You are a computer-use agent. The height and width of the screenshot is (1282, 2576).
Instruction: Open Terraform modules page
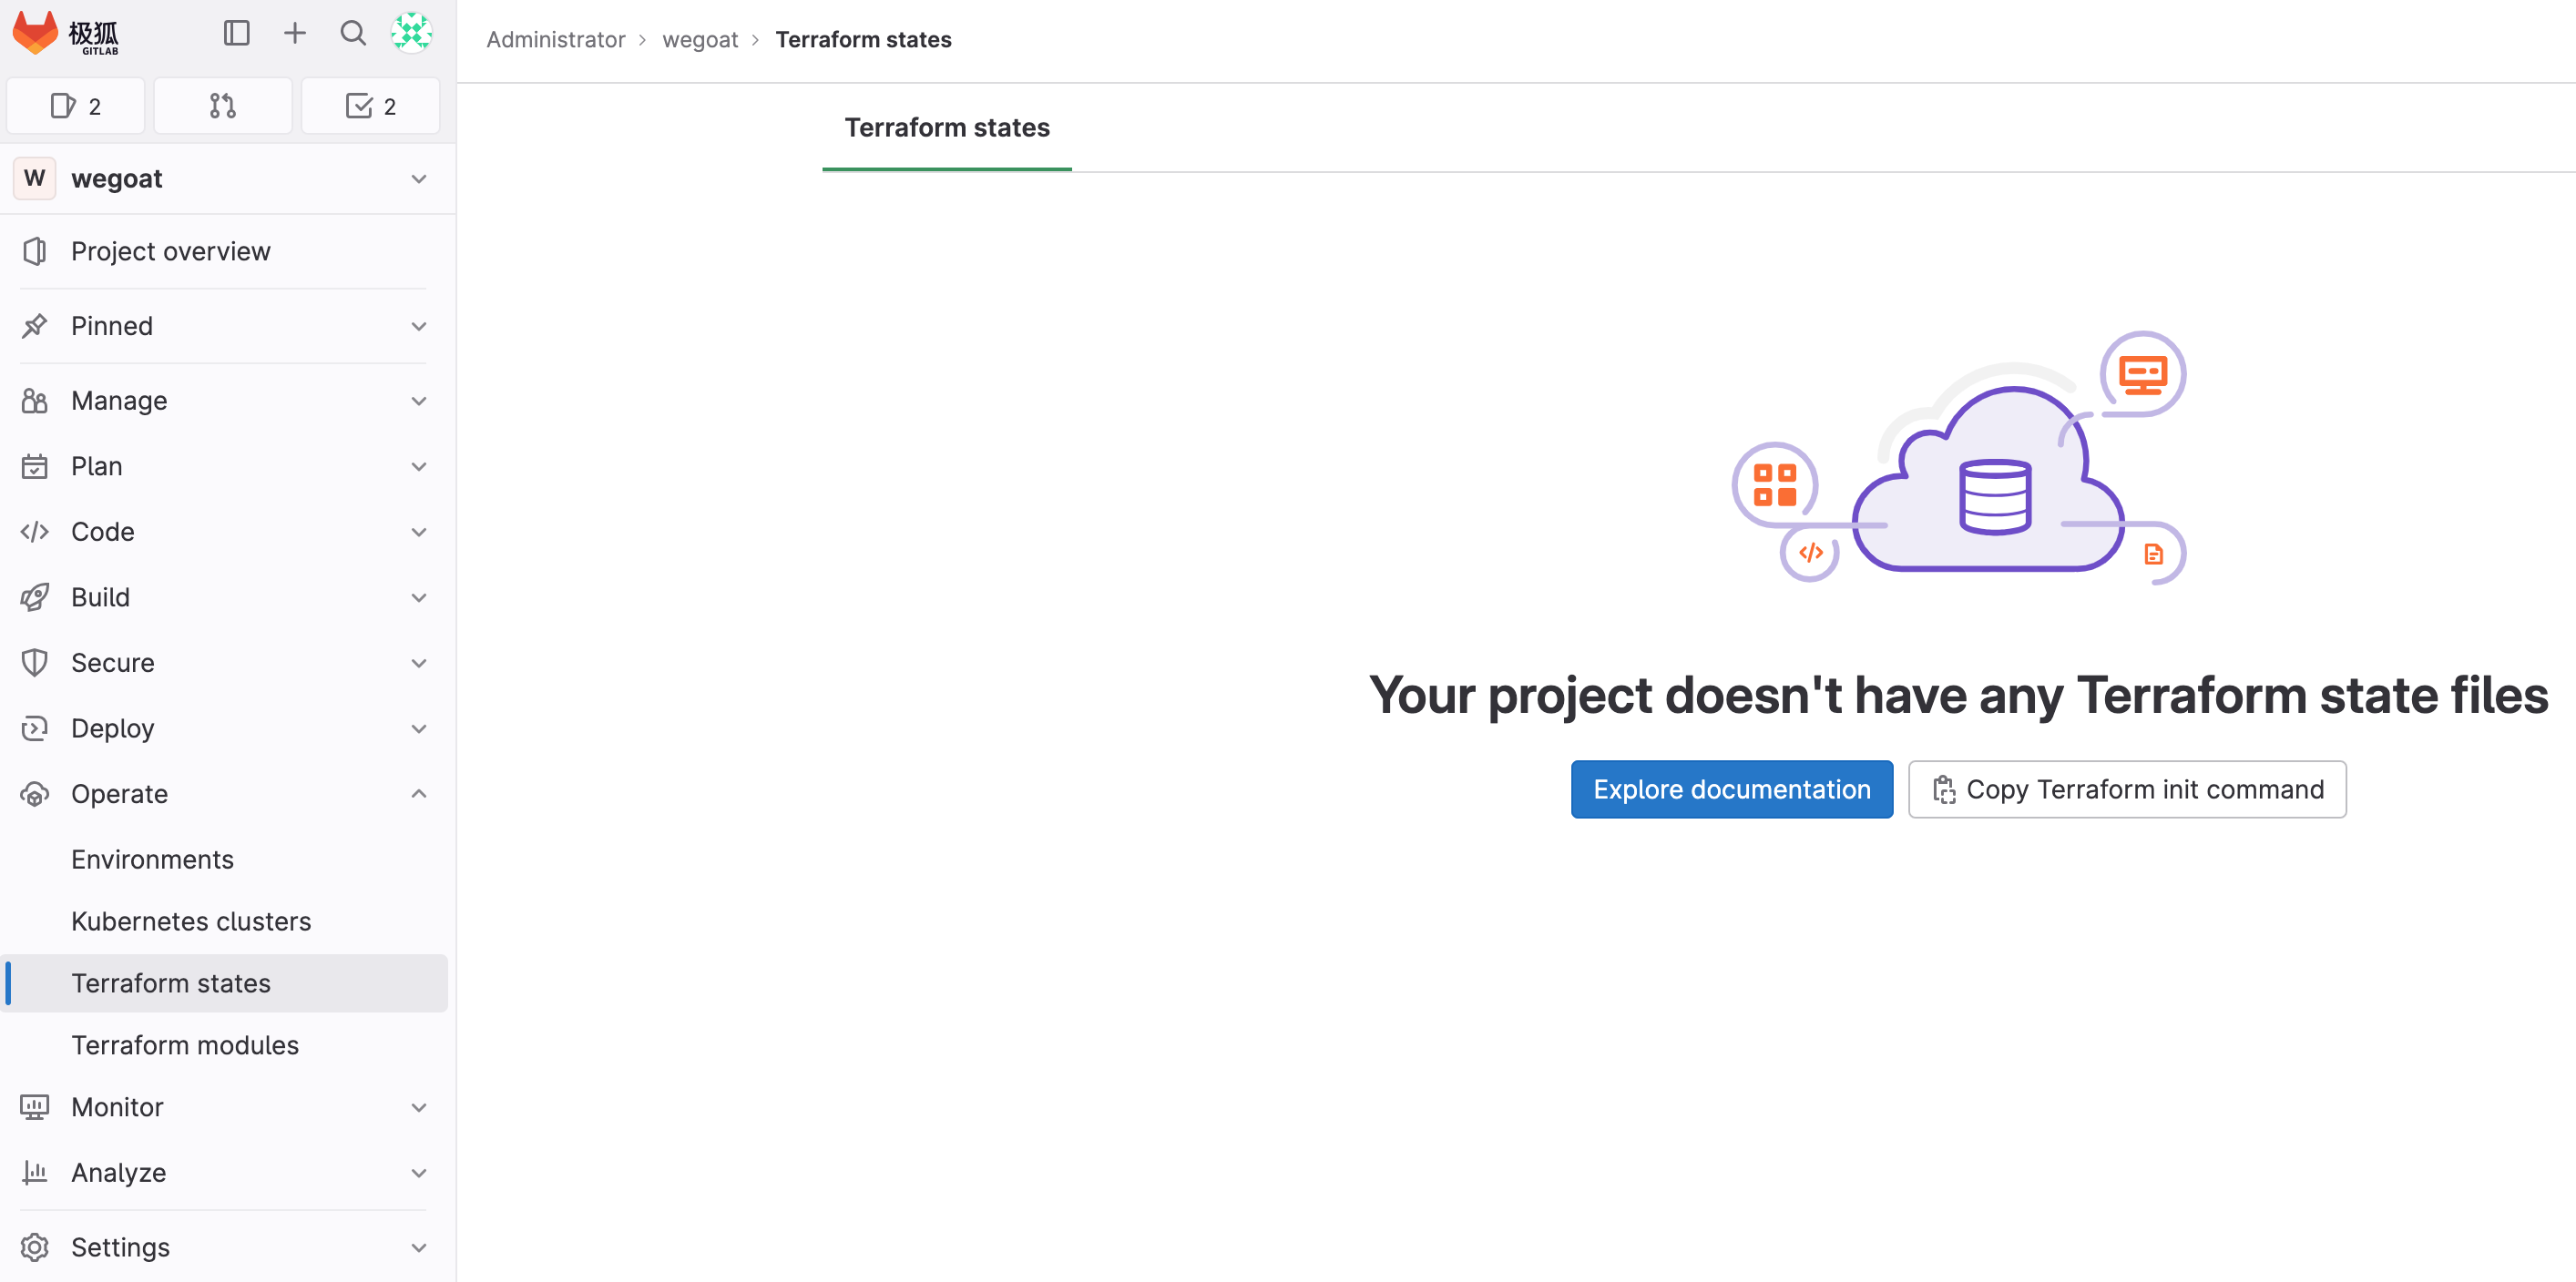185,1044
